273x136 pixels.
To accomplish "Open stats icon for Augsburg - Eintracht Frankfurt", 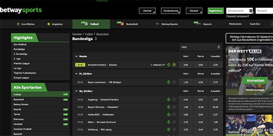I will [168, 100].
